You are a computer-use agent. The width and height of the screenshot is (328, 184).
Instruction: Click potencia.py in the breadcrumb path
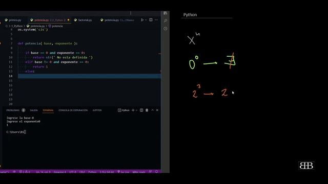[36, 26]
